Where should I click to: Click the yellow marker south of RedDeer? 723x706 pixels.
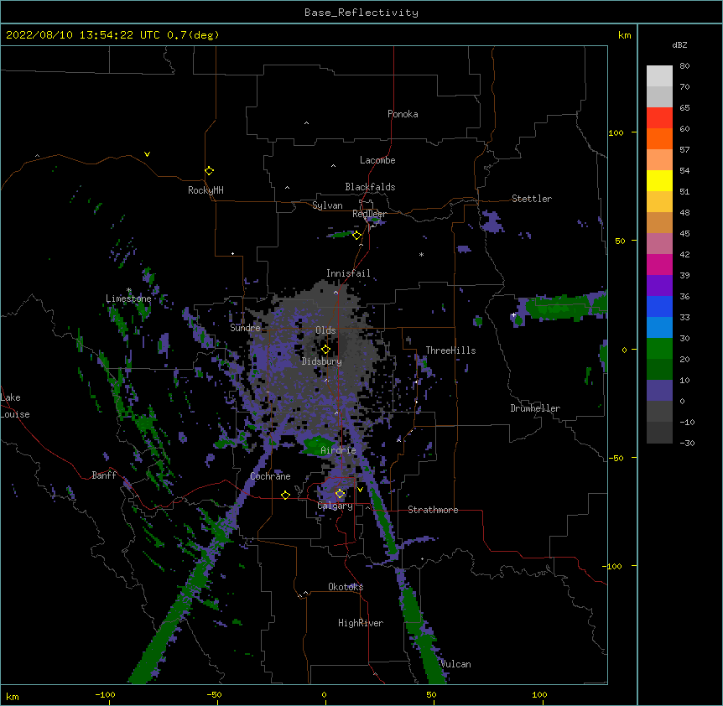[356, 236]
